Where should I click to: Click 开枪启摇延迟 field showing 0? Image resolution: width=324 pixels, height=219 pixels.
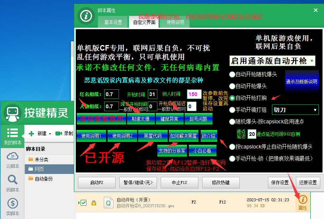coord(192,106)
